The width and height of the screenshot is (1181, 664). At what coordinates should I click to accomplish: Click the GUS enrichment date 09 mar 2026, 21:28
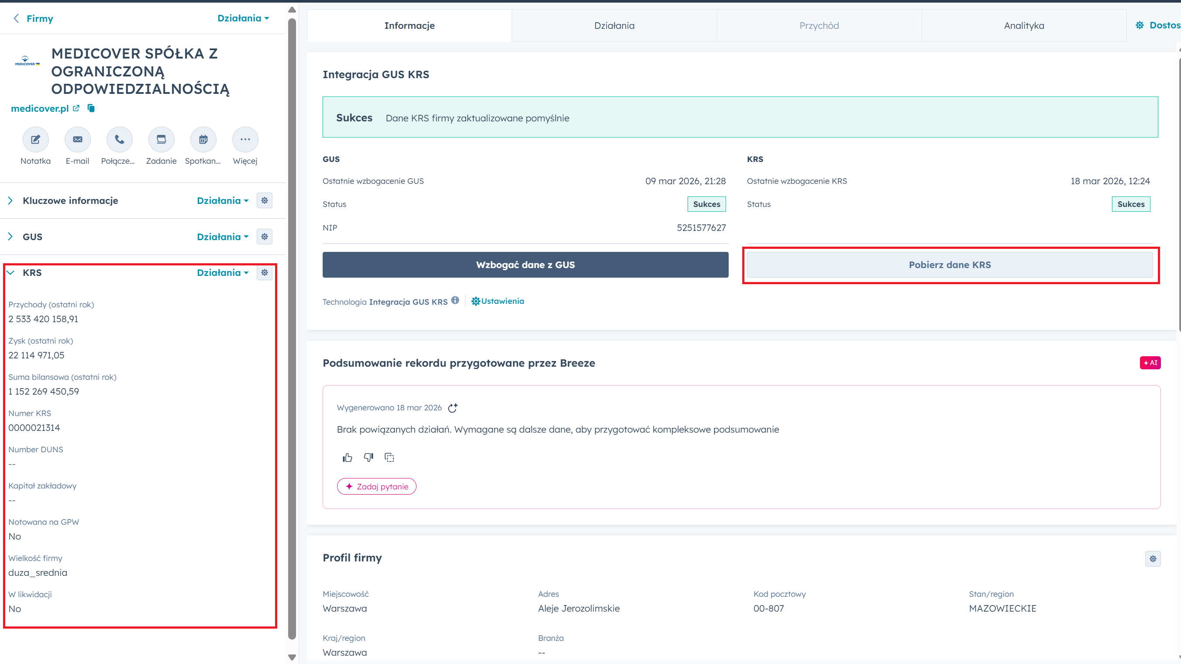pos(685,181)
